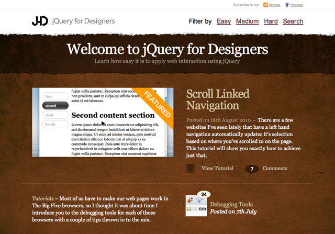Open the Scroll Linked Navigation heading
This screenshot has width=335, height=234.
click(218, 99)
